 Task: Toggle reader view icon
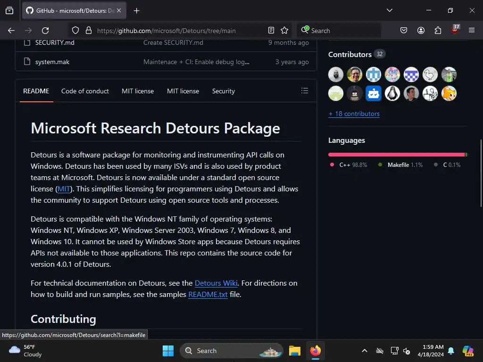(x=271, y=31)
